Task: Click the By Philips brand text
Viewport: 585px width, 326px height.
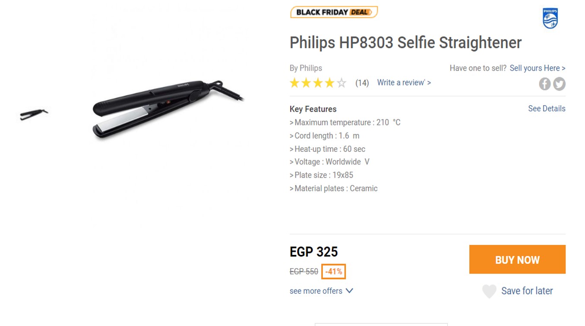Action: pyautogui.click(x=306, y=68)
